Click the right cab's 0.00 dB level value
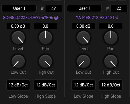The height and width of the screenshot is (104, 130). 84,26
